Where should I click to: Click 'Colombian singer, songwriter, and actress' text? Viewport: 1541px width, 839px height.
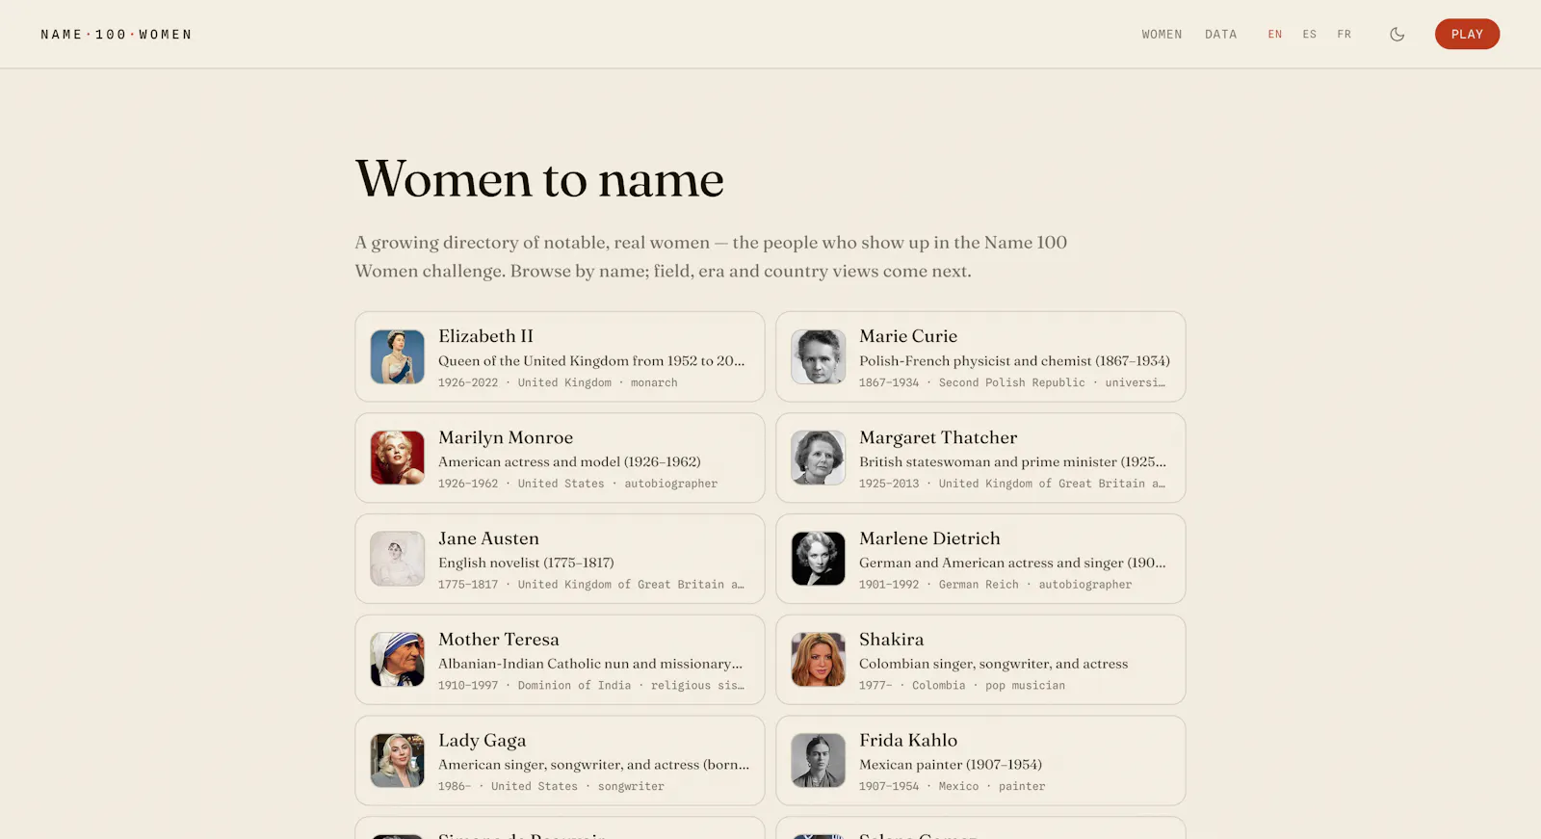tap(993, 664)
